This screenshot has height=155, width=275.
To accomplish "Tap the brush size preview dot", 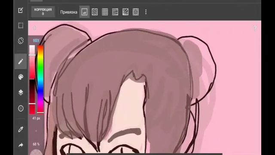I will coord(36,131).
